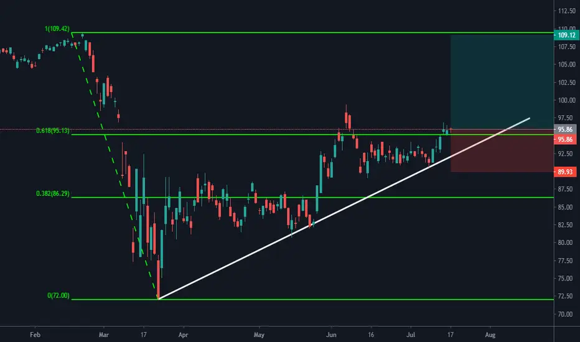Click the Aug label on time axis
The width and height of the screenshot is (580, 342).
point(490,335)
